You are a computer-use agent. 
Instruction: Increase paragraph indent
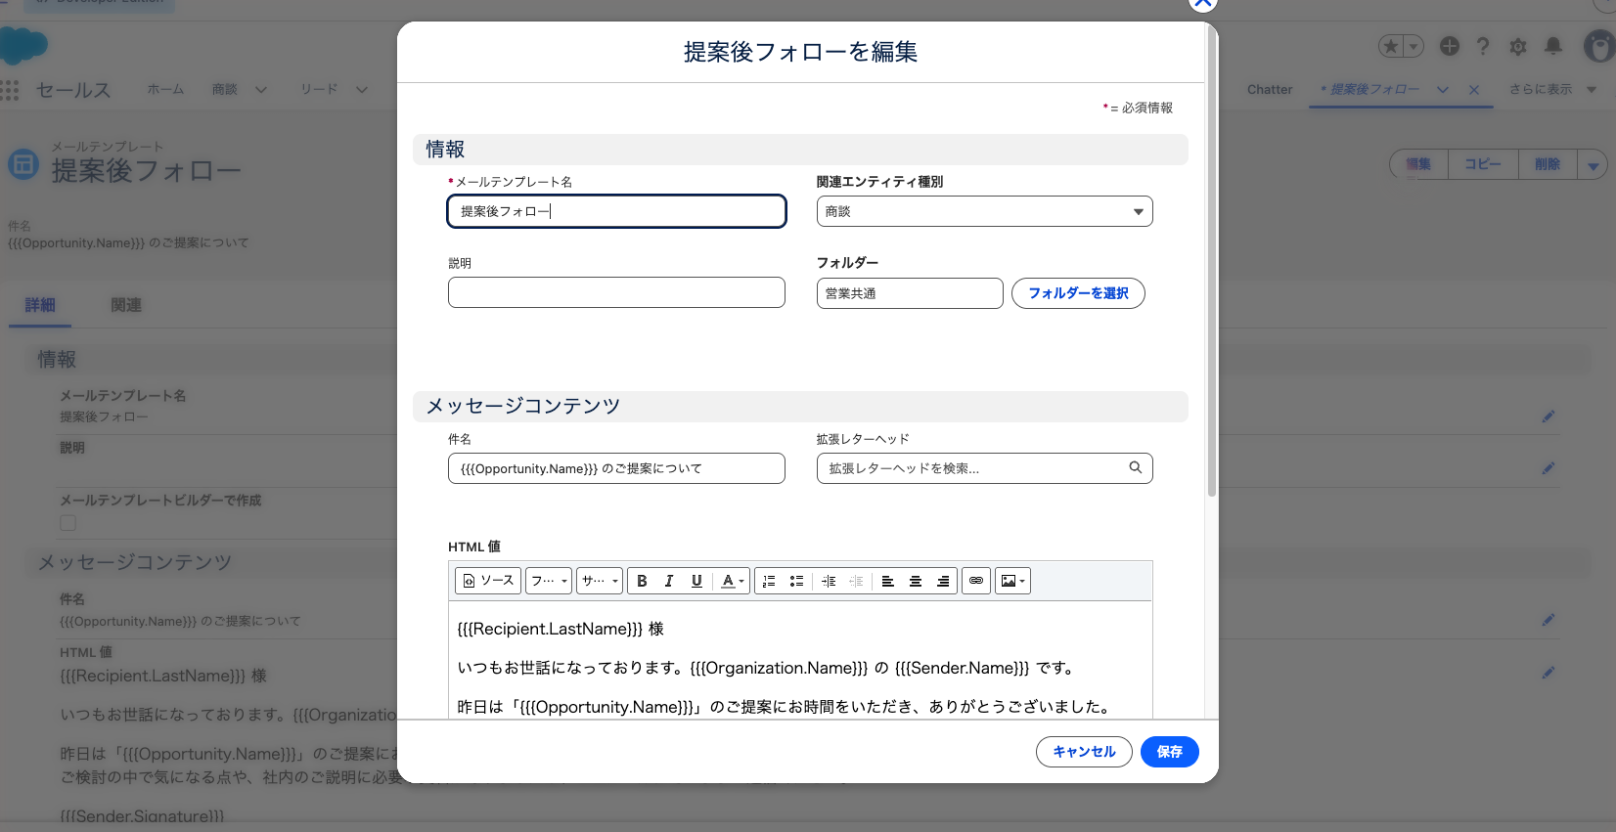coord(829,581)
